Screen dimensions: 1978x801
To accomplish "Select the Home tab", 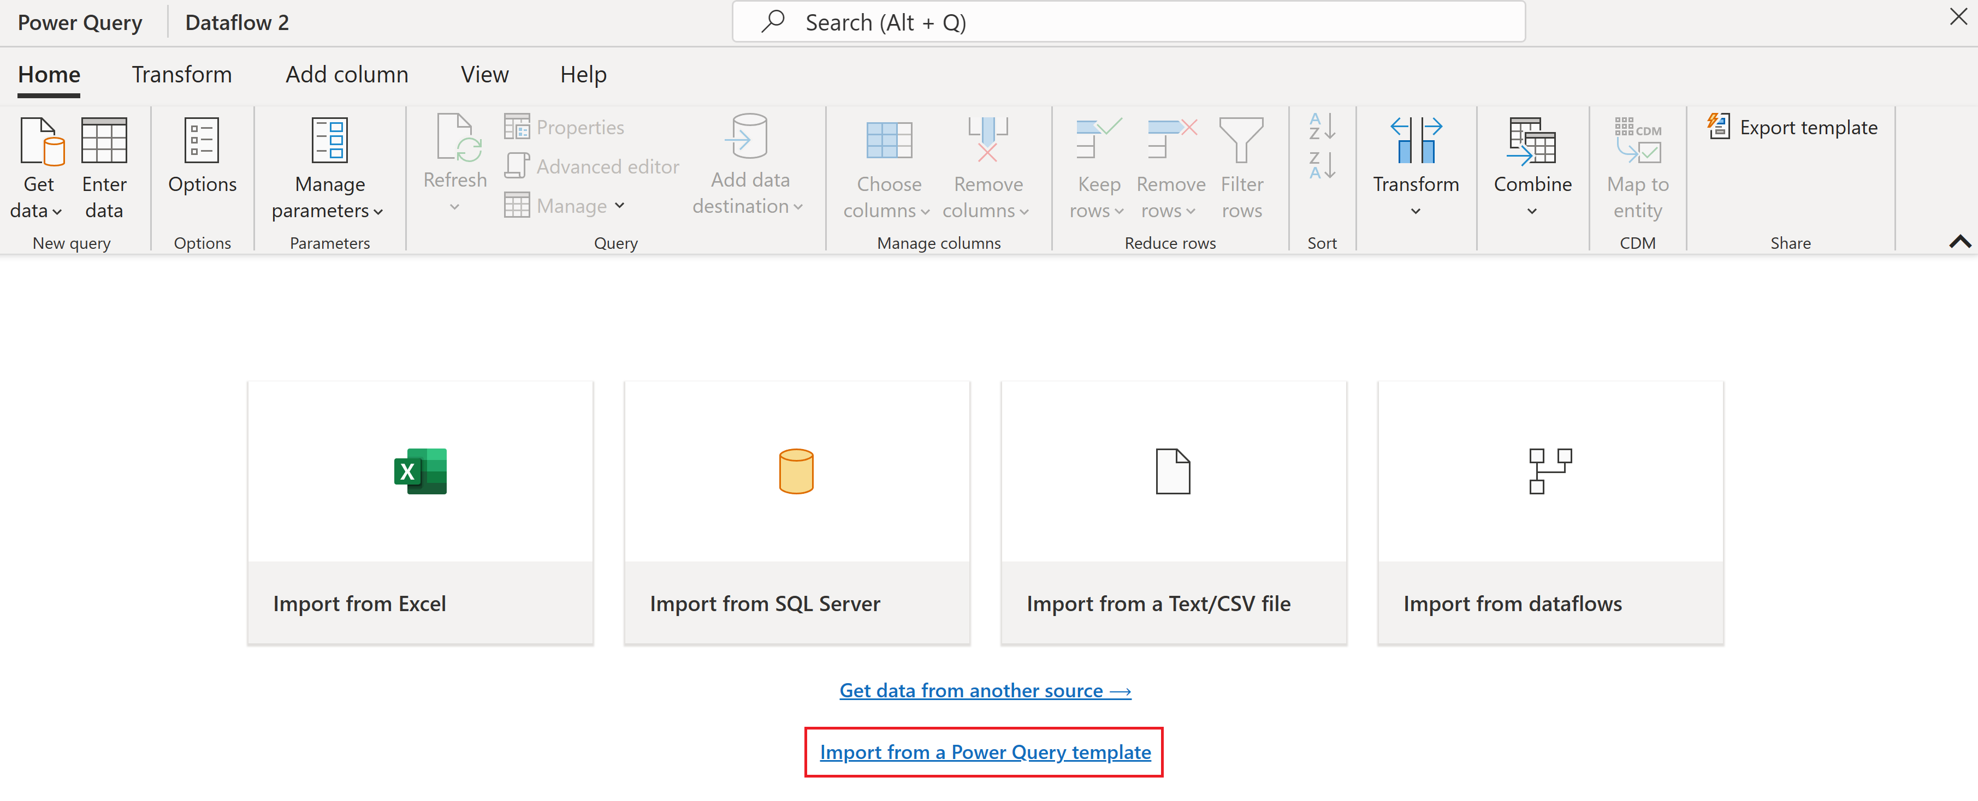I will (49, 73).
